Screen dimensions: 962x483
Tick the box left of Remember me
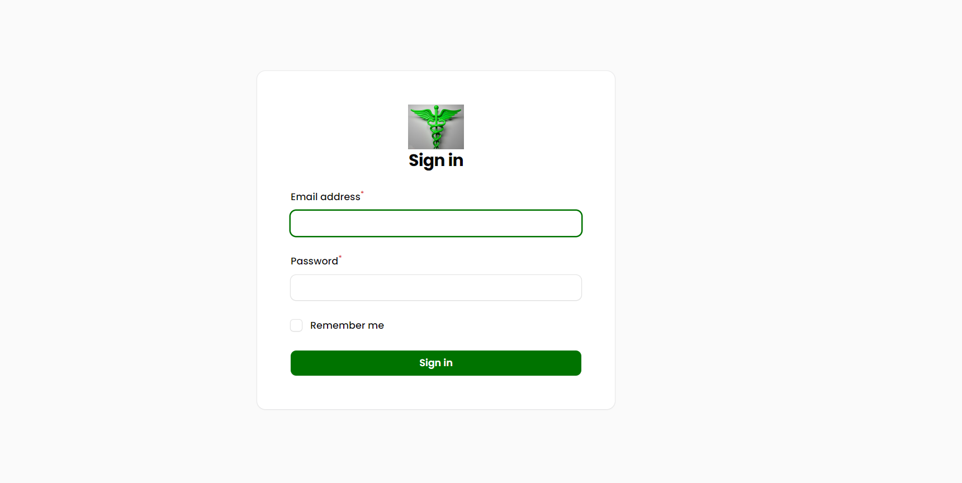296,325
